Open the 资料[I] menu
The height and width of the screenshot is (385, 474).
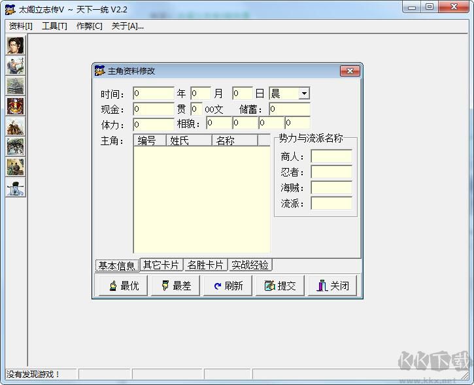click(21, 26)
